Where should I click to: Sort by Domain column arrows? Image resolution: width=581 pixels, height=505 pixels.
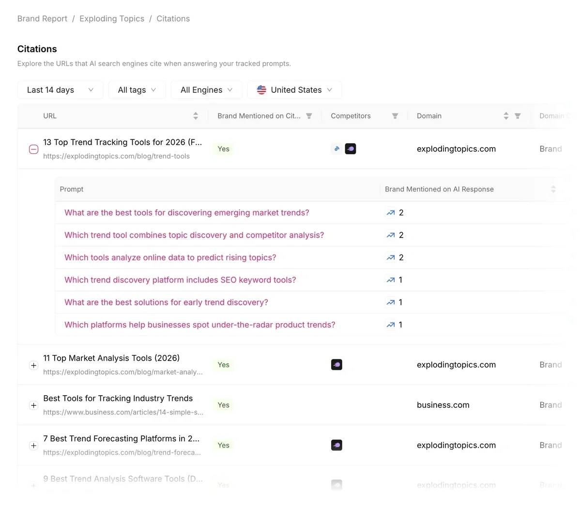click(506, 116)
